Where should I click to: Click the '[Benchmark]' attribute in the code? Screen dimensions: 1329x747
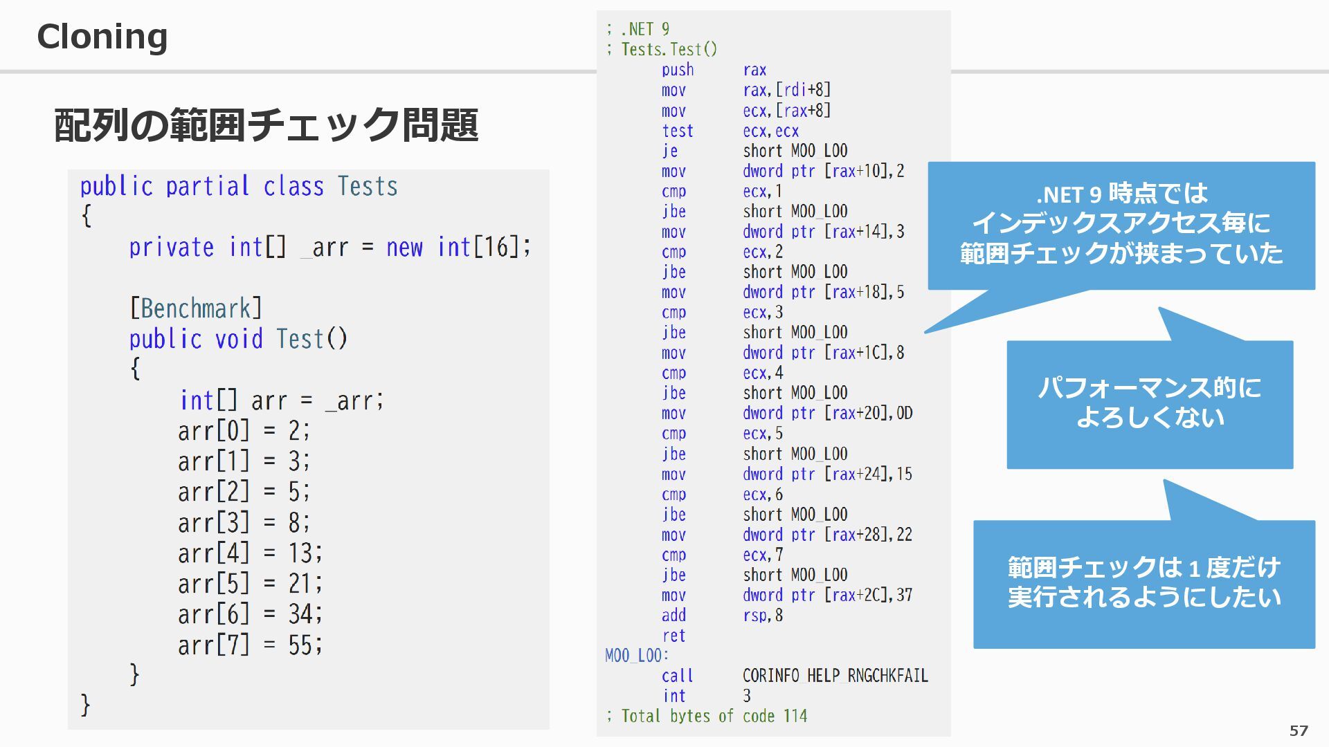196,308
